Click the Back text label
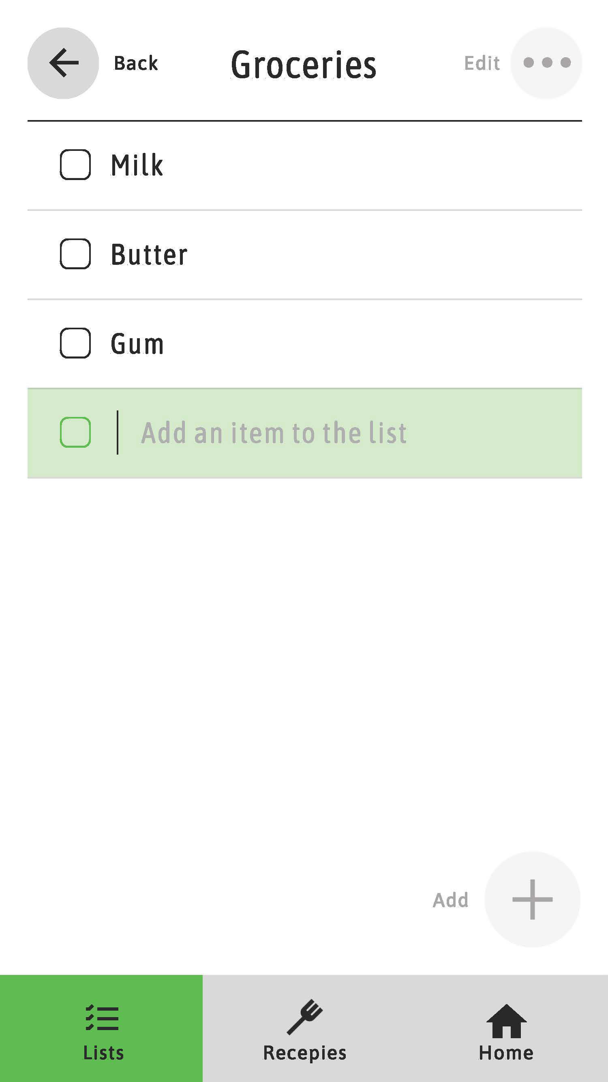 coord(136,63)
